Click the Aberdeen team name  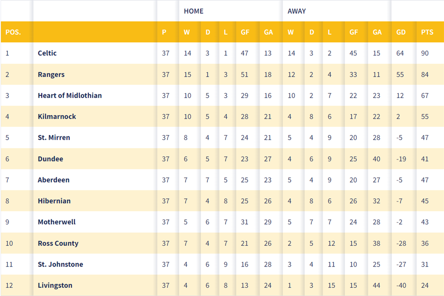[53, 180]
